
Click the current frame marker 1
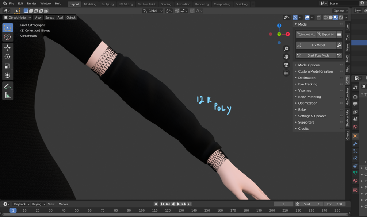13,210
